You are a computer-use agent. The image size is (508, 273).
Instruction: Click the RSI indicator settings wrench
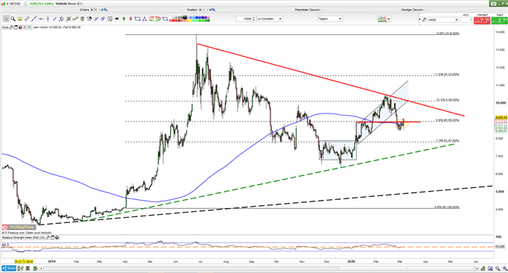coord(49,238)
